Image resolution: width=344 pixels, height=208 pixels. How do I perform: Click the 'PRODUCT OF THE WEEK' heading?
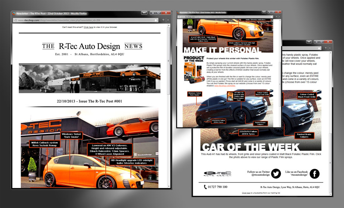click(x=194, y=59)
